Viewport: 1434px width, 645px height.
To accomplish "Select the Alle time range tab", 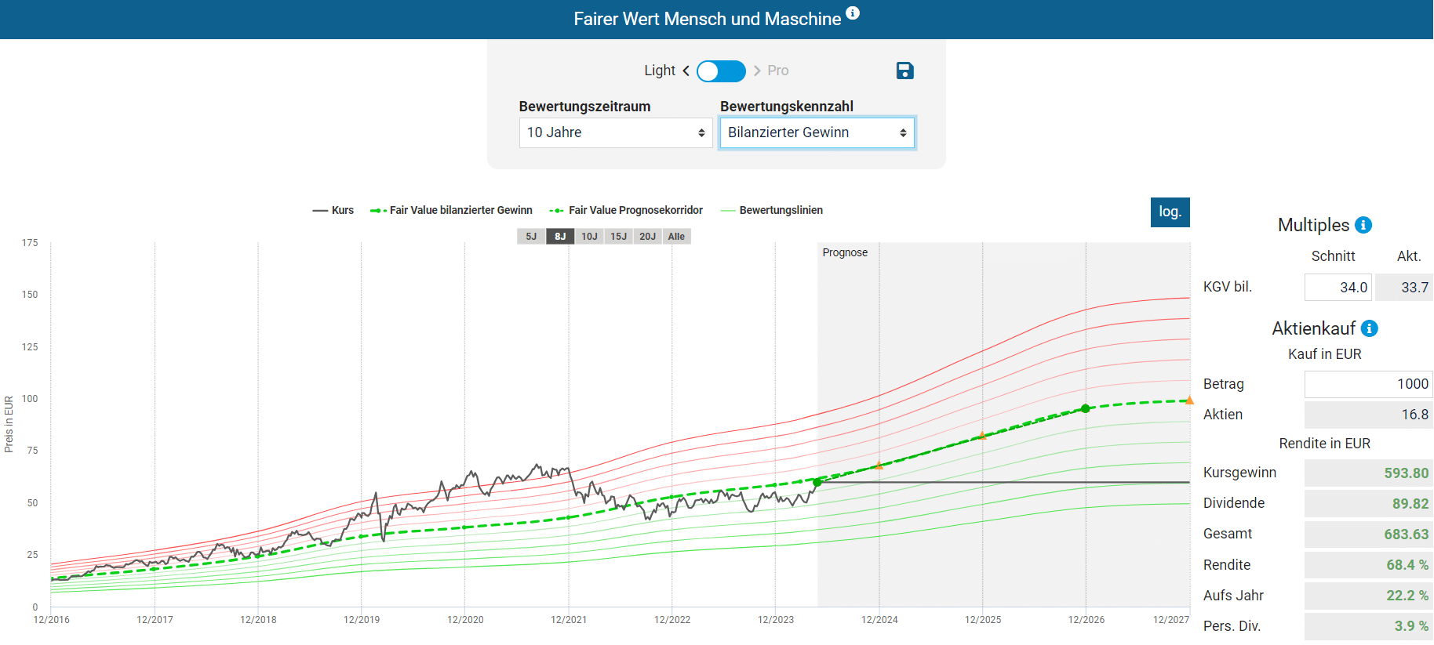I will (676, 237).
